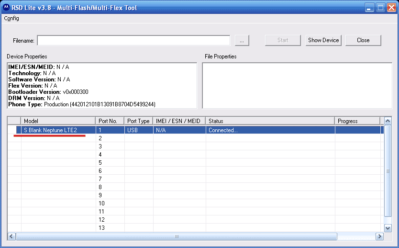Select port number 2 row

[x=195, y=138]
